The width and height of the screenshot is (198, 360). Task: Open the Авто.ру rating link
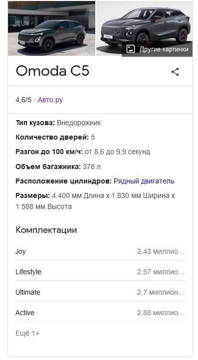pos(50,100)
